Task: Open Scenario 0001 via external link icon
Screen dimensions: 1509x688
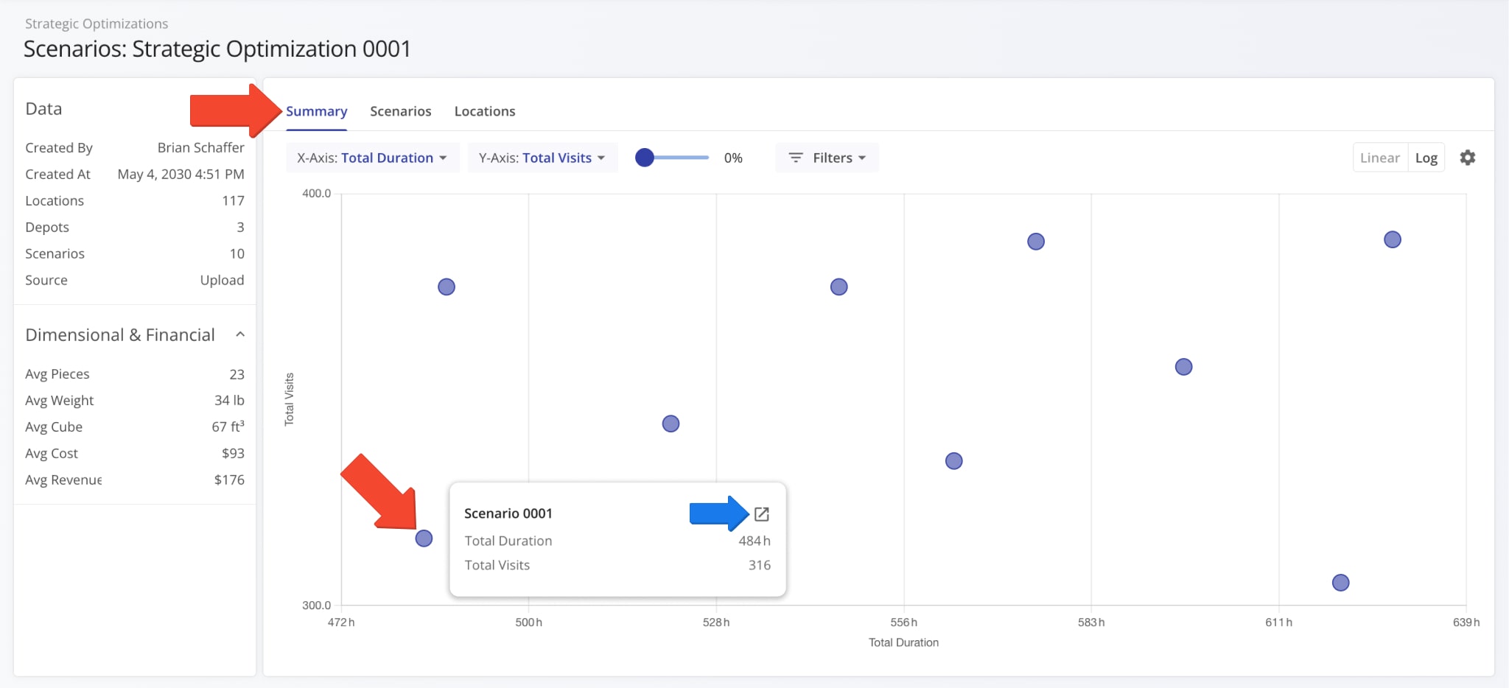Action: pyautogui.click(x=761, y=514)
